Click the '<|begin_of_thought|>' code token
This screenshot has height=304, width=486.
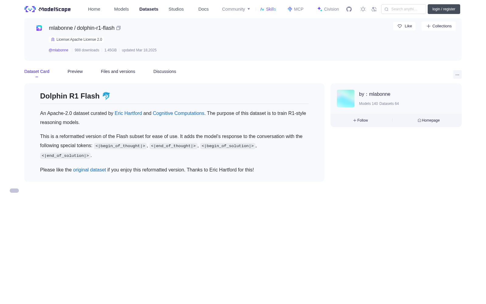[120, 146]
